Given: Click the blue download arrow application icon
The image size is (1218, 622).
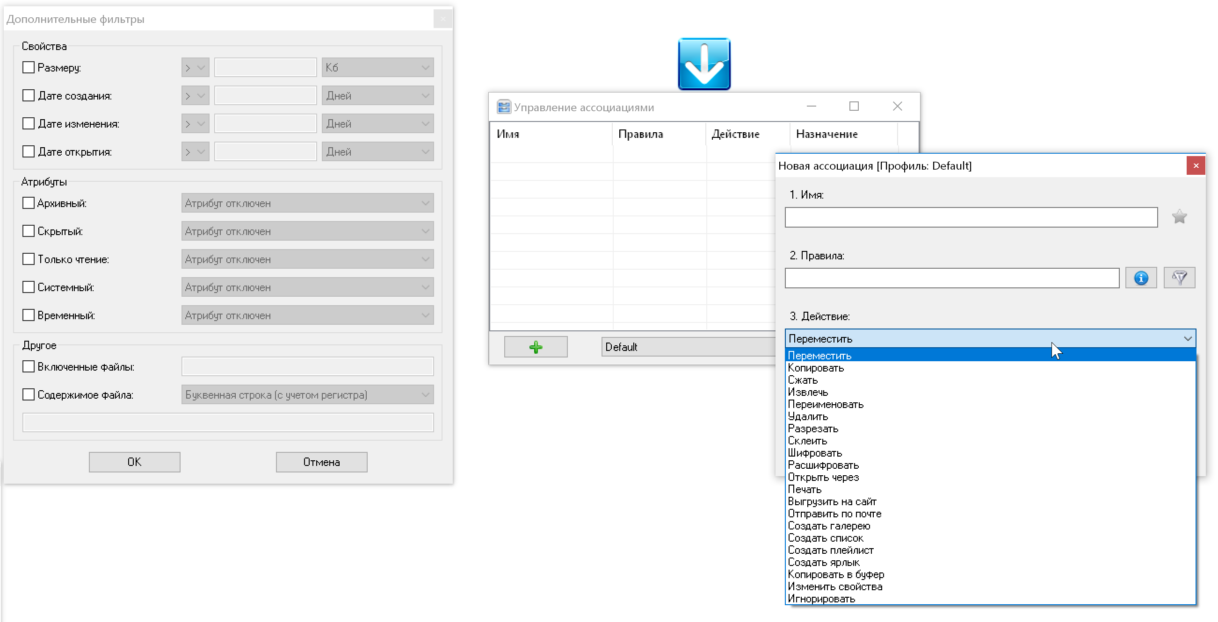Looking at the screenshot, I should [x=703, y=64].
